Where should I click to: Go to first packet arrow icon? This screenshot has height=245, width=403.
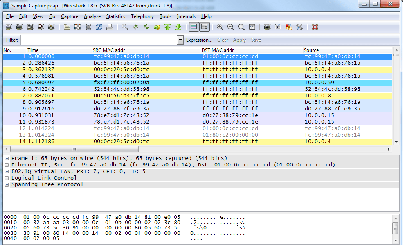click(168, 27)
